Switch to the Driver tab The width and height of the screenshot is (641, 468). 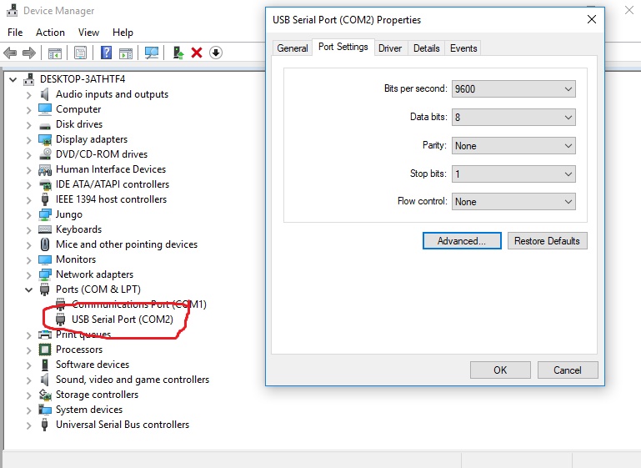(390, 48)
